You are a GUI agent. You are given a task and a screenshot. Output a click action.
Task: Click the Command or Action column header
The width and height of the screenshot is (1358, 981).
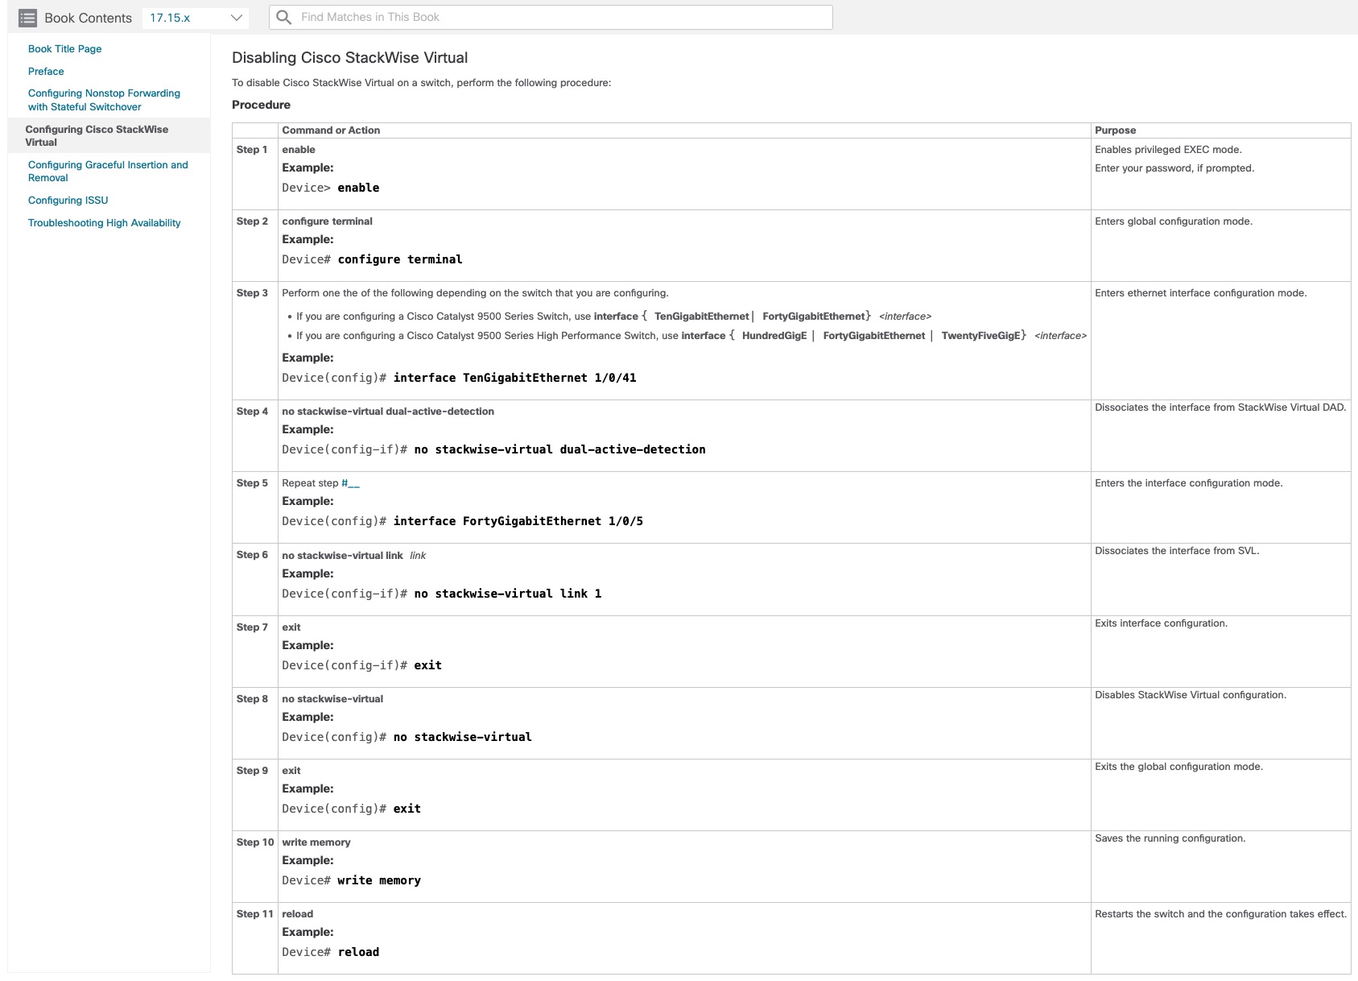pyautogui.click(x=331, y=130)
